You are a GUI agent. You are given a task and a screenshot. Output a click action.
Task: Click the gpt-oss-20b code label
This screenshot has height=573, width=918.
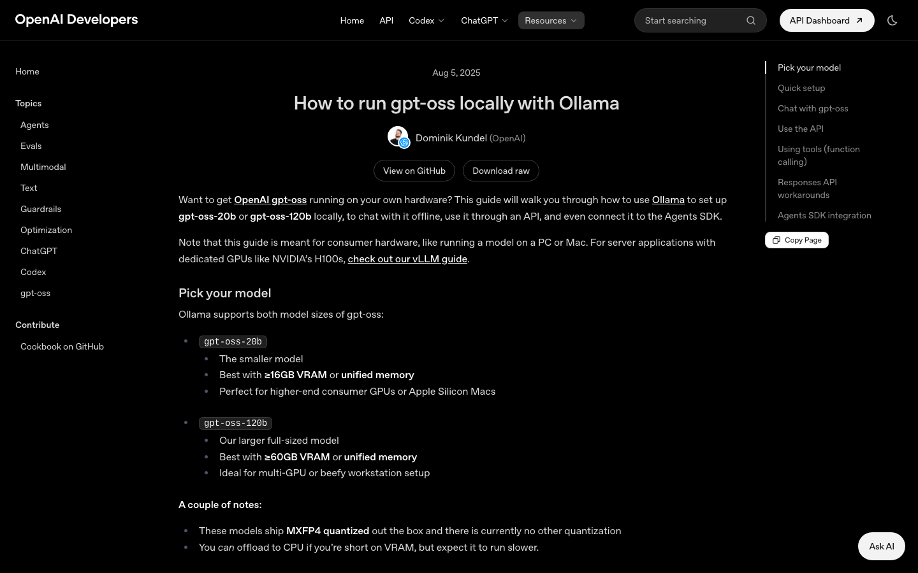point(233,342)
